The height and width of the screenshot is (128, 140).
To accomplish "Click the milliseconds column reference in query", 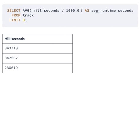I will 46,10.
